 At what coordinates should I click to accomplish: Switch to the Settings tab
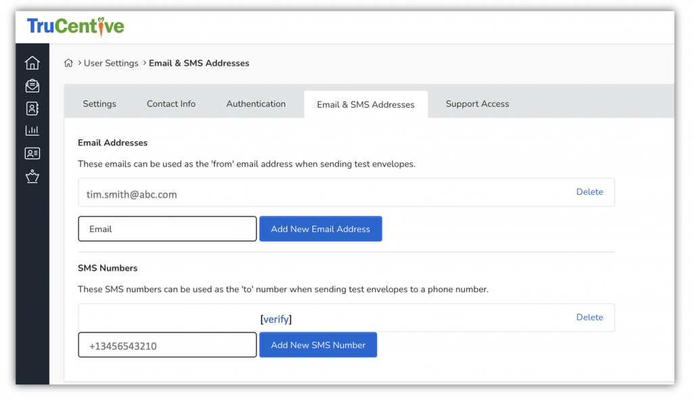click(x=99, y=104)
